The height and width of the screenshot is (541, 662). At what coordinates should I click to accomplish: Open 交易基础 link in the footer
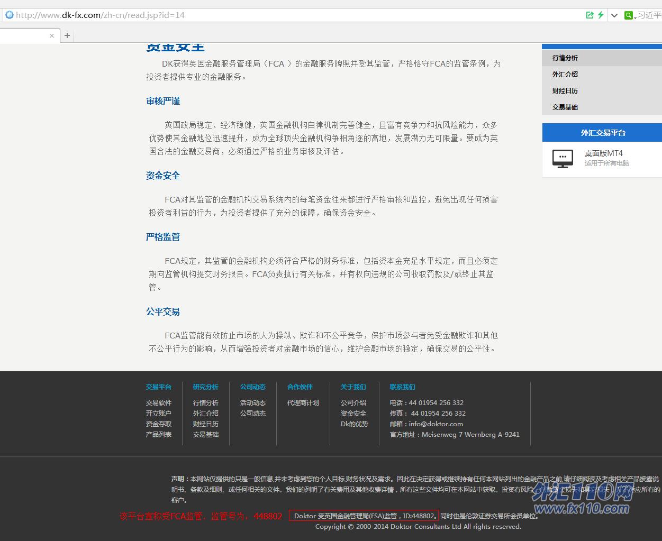coord(206,435)
